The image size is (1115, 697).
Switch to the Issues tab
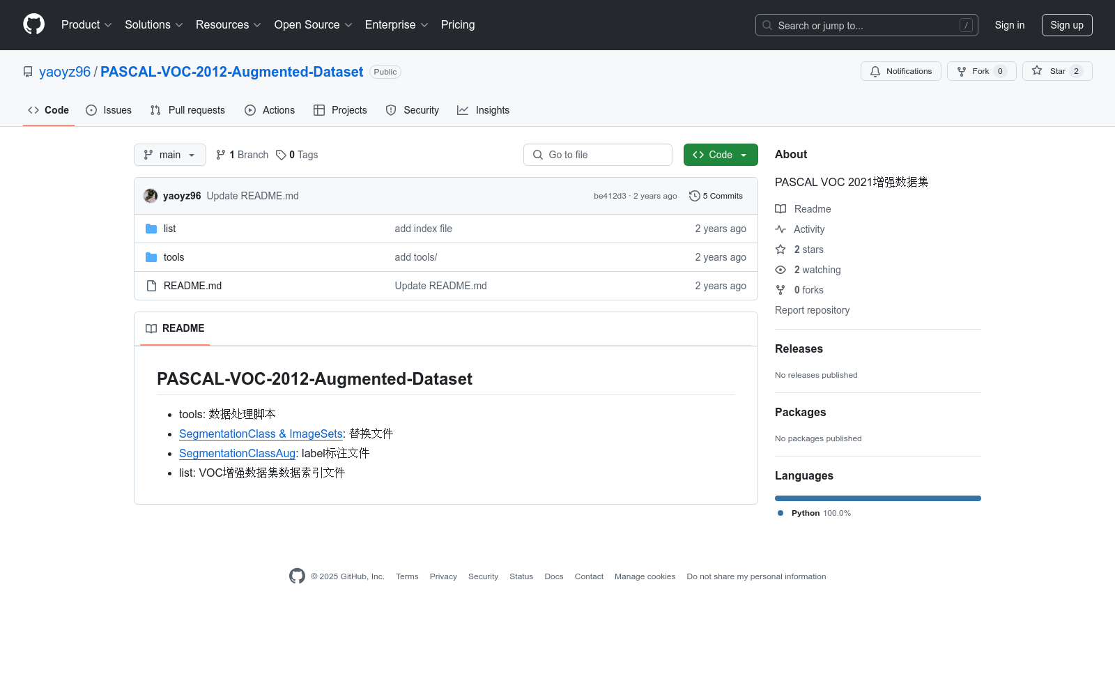coord(109,110)
